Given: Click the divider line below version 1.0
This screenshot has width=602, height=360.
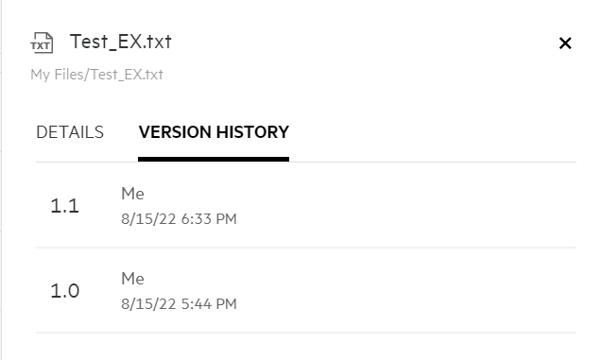Looking at the screenshot, I should pos(306,333).
